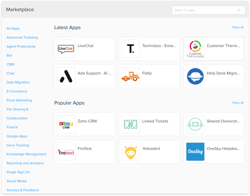250x196 pixels.
Task: Open the YellowAnt mascot icon
Action: (130, 151)
